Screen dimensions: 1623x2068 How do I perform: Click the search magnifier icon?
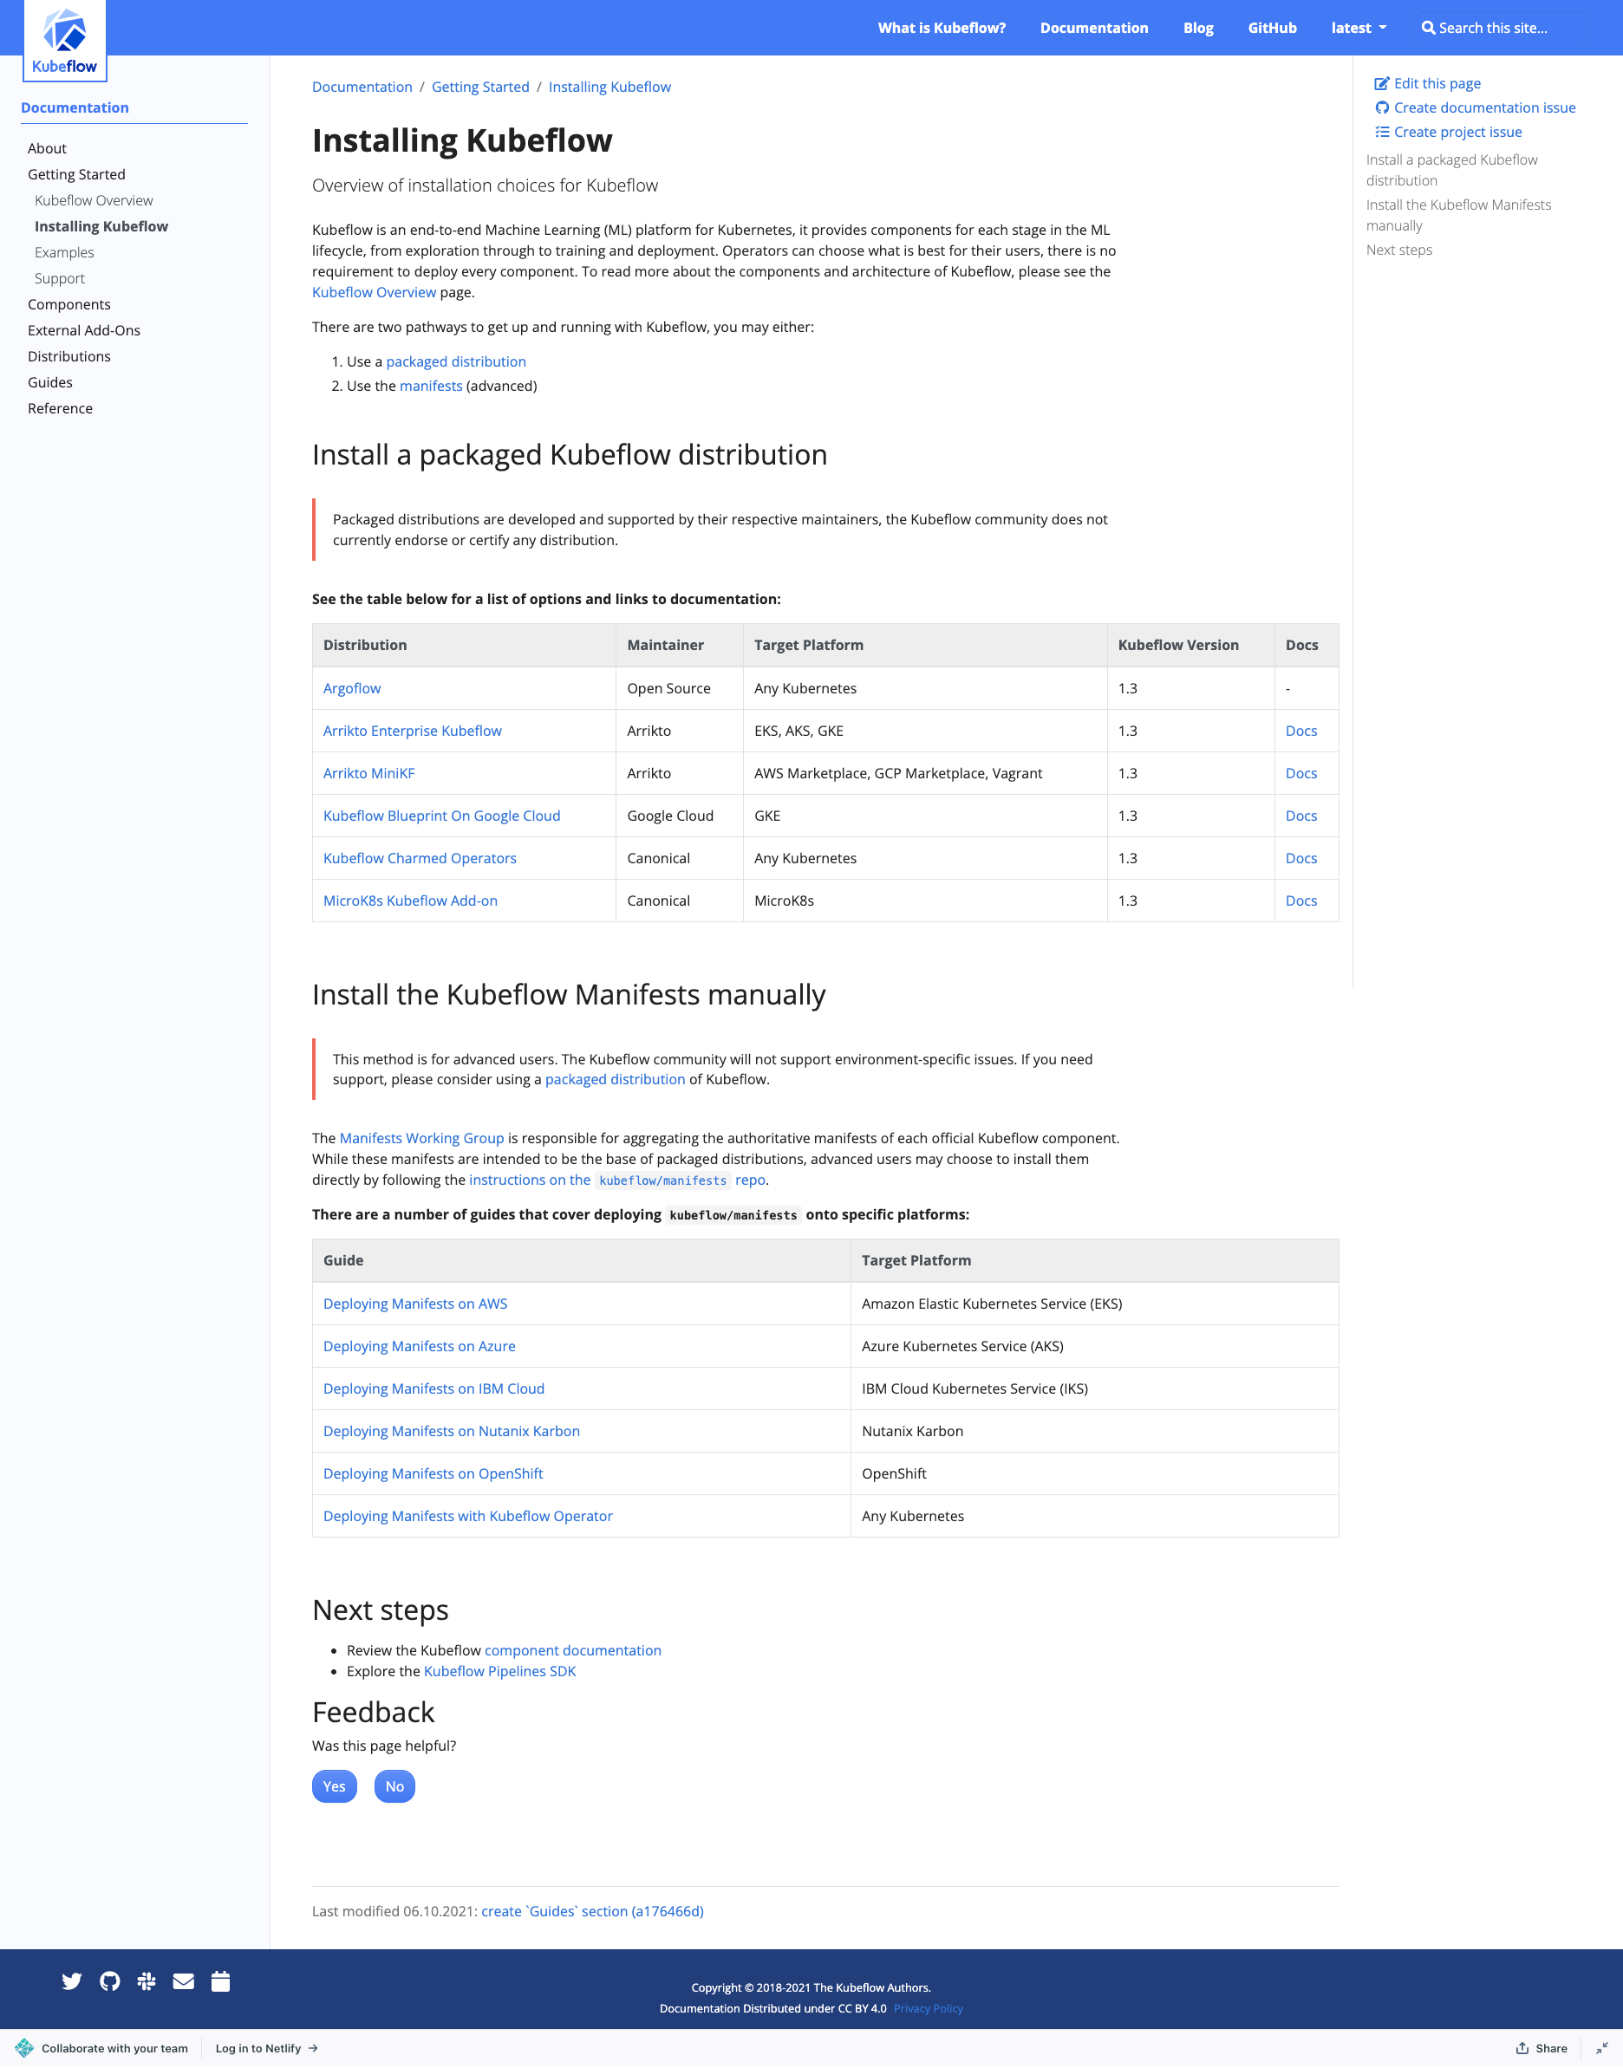1429,28
